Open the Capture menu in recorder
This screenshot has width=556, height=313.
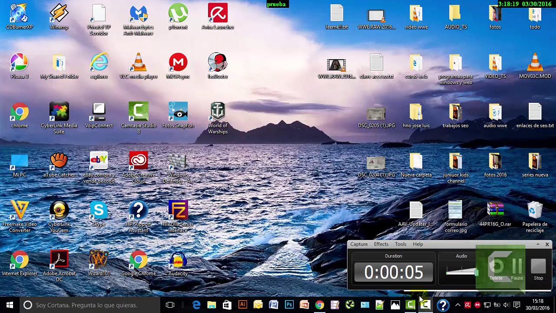tap(359, 244)
